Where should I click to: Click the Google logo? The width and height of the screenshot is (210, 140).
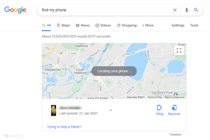click(15, 10)
